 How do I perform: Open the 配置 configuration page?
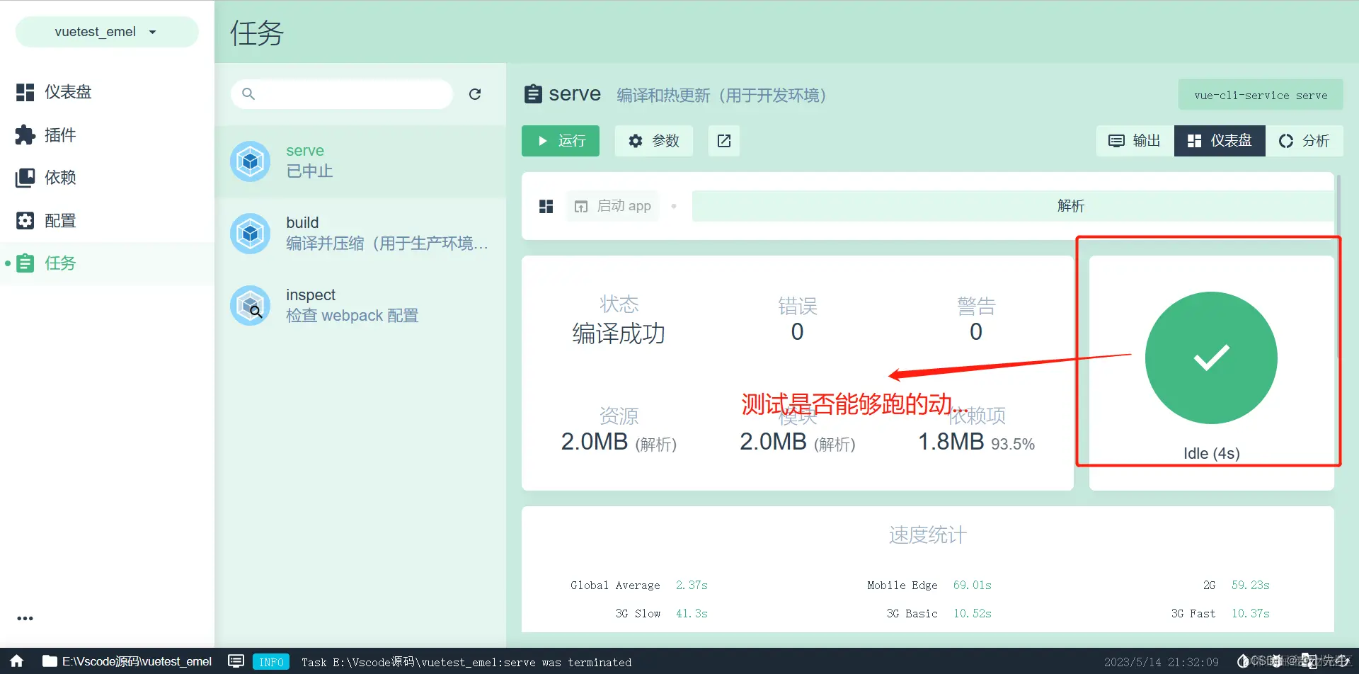[59, 220]
